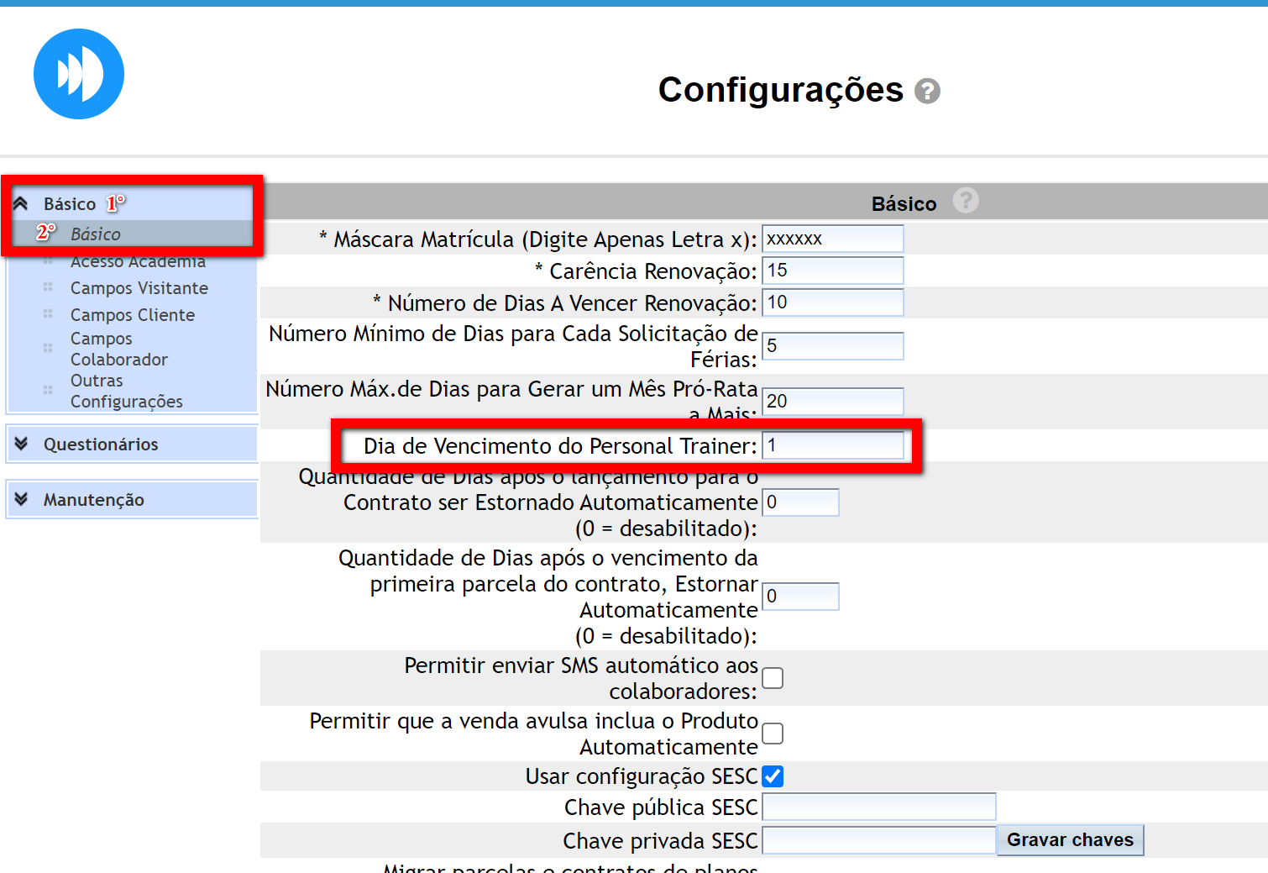Open Campos Colaborador settings
1268x873 pixels.
(118, 349)
